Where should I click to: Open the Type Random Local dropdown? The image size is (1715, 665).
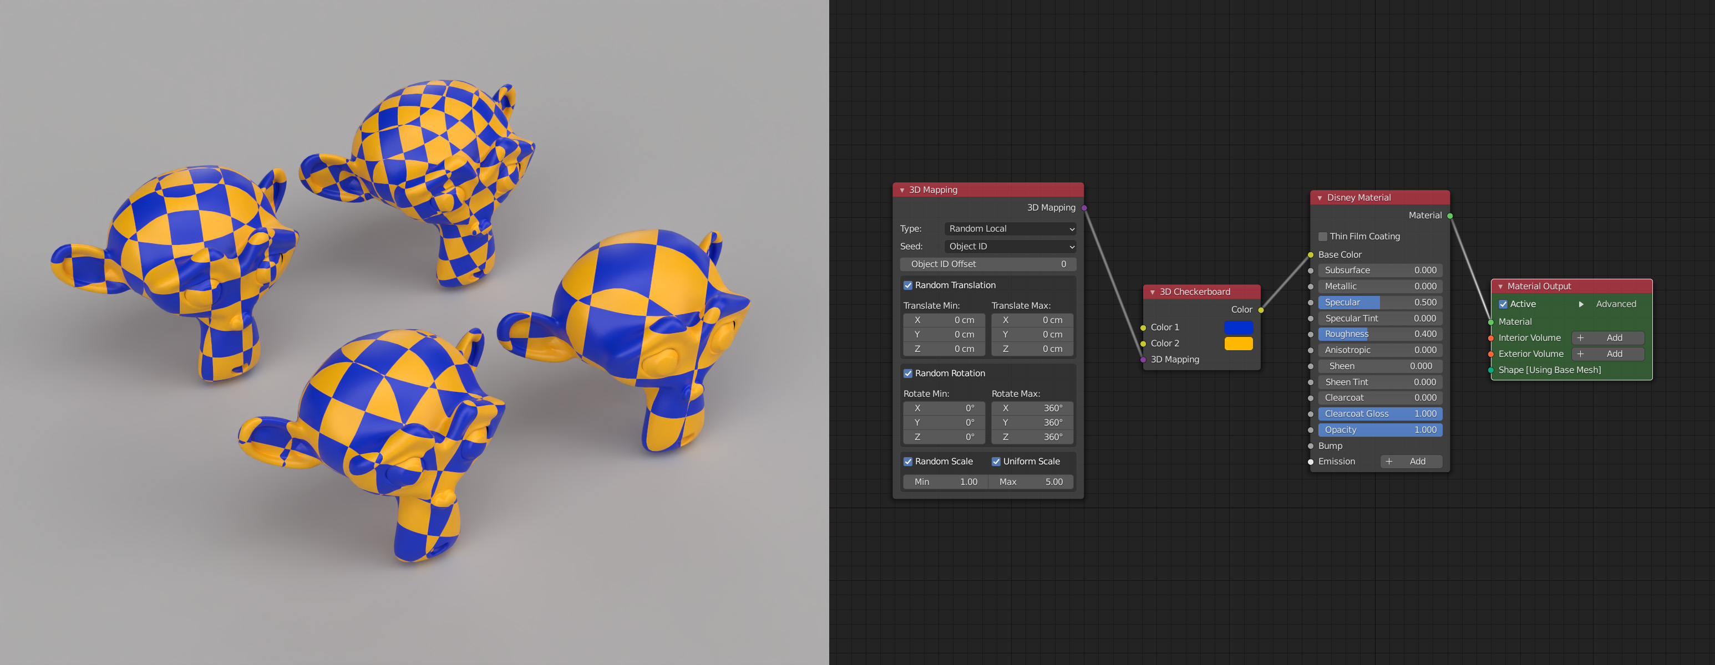tap(1010, 229)
